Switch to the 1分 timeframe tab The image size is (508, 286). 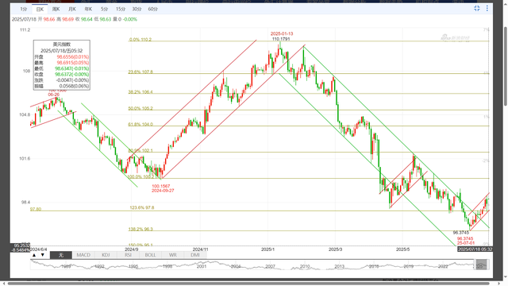click(23, 9)
